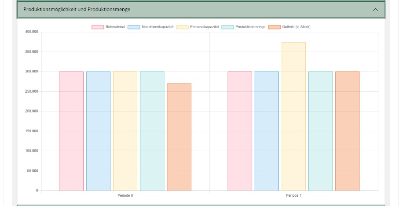This screenshot has width=418, height=206.
Task: Select the blue Maschinenkapazität bar in Periode 1
Action: click(267, 131)
